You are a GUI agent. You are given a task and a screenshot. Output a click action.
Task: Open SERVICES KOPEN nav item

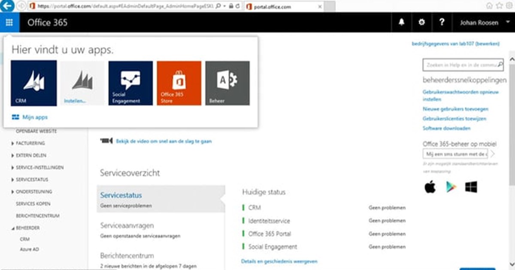[x=33, y=204]
